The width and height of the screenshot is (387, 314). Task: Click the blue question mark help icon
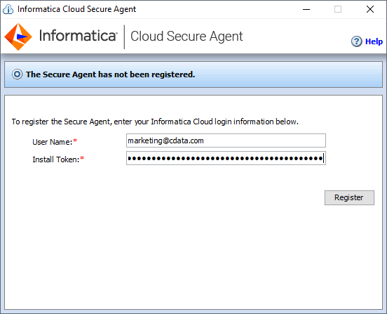(356, 41)
